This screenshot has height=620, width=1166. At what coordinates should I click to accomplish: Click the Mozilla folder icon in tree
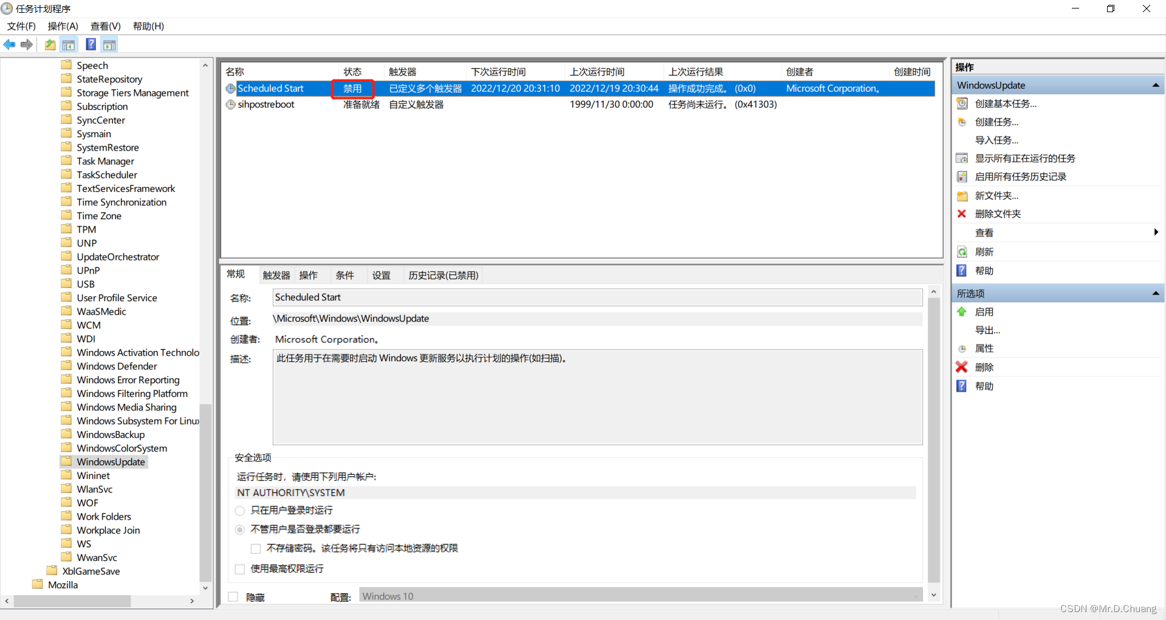point(38,584)
